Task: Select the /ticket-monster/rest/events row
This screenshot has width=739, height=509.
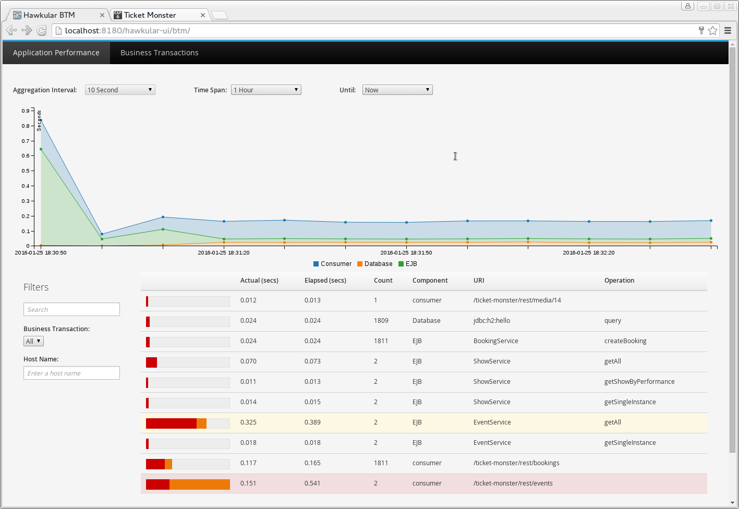Action: click(x=424, y=483)
